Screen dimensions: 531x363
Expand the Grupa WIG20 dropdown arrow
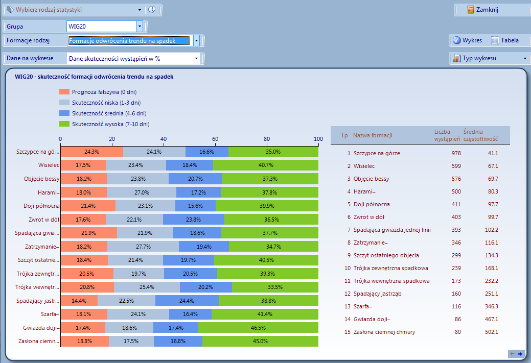140,26
